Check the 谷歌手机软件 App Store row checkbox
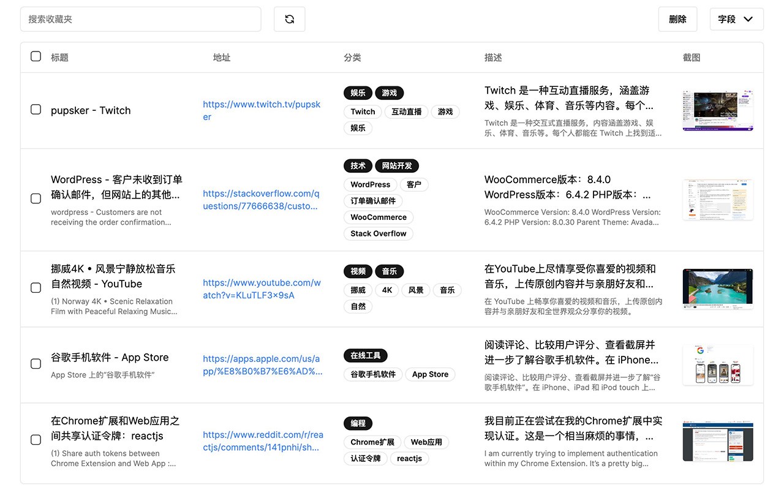 (x=36, y=364)
